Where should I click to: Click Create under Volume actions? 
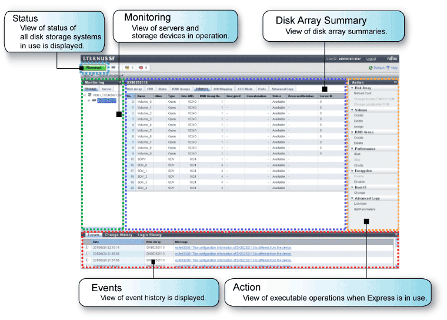[x=359, y=115]
